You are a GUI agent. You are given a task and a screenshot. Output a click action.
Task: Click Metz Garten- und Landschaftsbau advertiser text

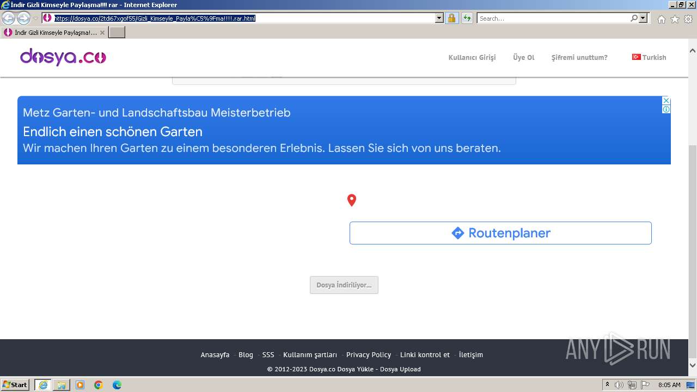[x=157, y=113]
